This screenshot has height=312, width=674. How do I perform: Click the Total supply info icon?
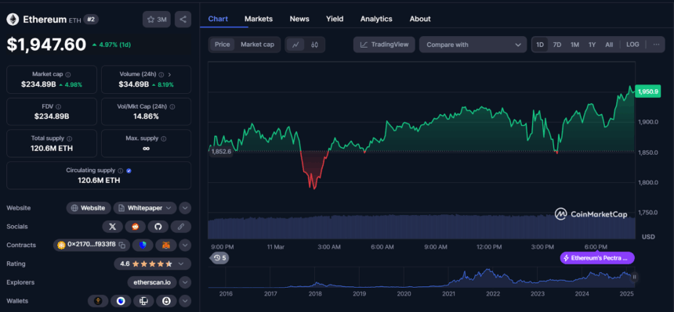[70, 138]
